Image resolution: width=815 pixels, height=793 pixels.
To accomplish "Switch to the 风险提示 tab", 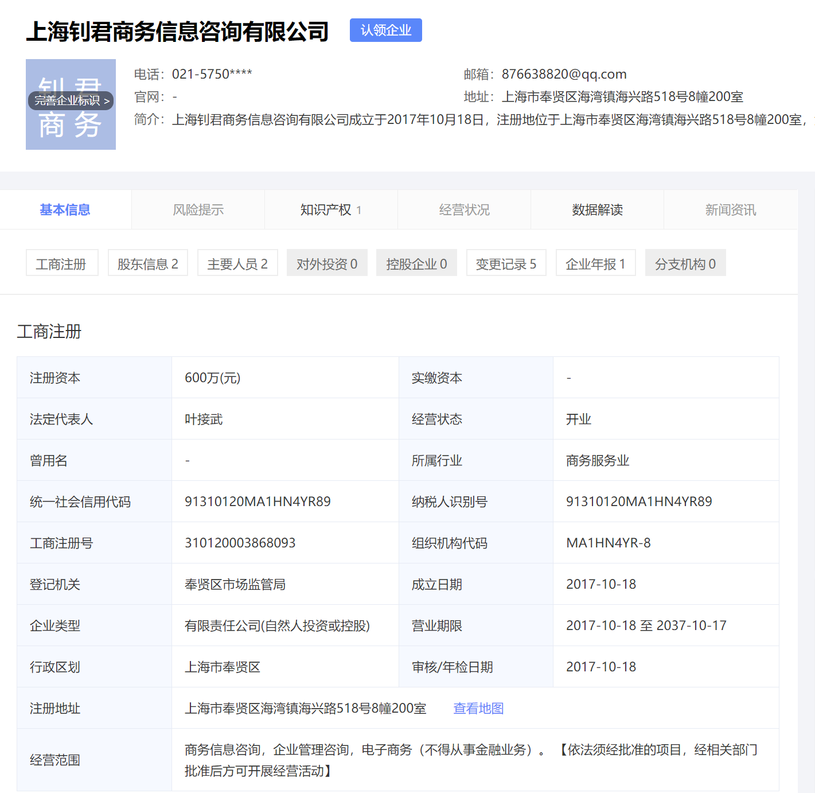I will click(x=197, y=209).
